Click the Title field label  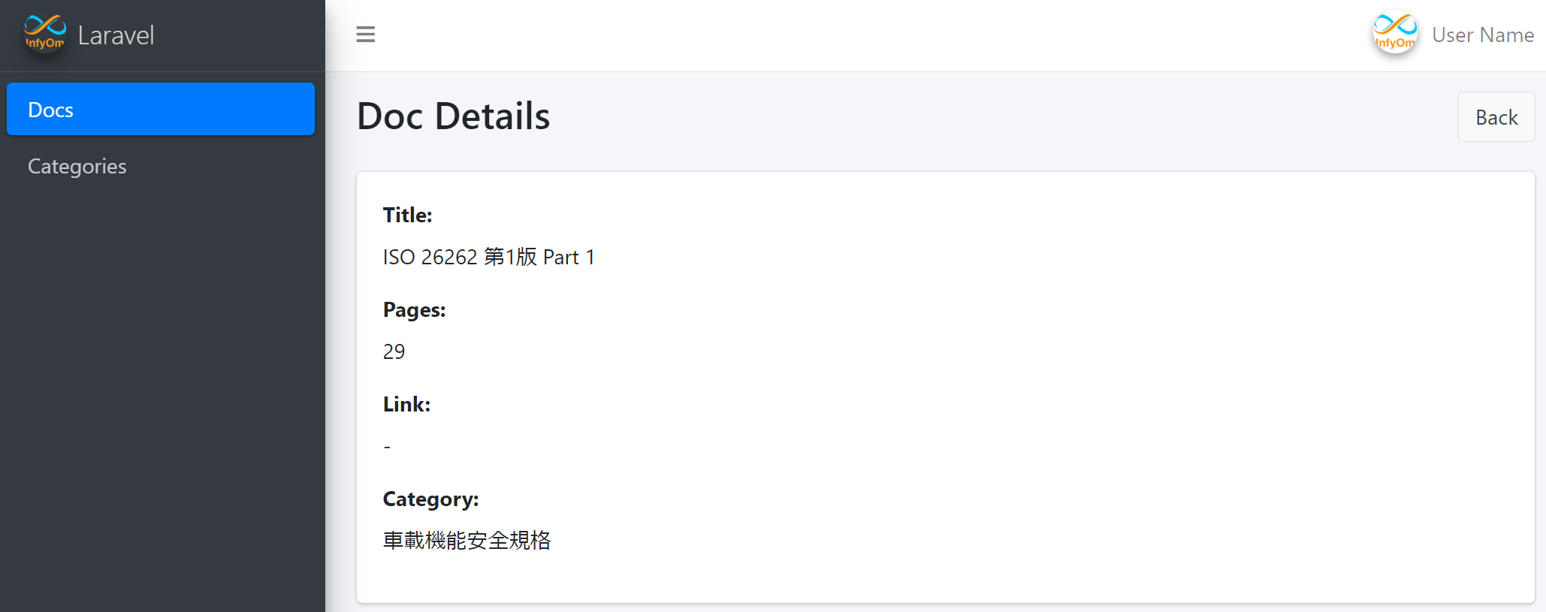click(x=407, y=216)
